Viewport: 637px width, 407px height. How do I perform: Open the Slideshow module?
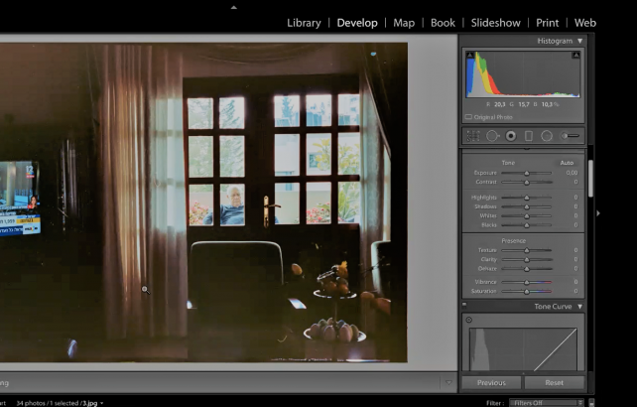click(495, 22)
